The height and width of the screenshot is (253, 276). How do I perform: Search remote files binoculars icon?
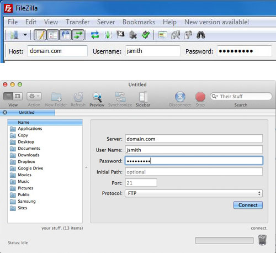tap(201, 35)
